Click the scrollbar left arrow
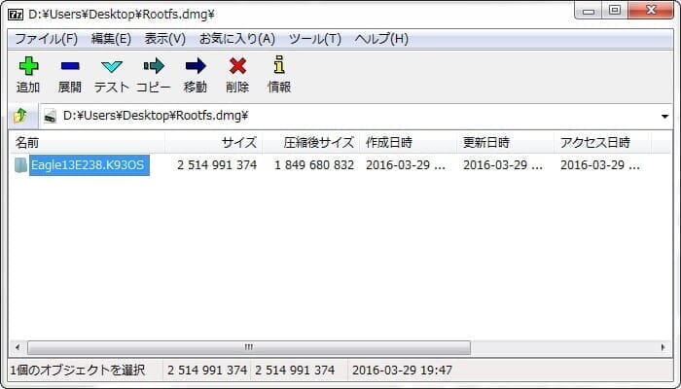 click(18, 347)
